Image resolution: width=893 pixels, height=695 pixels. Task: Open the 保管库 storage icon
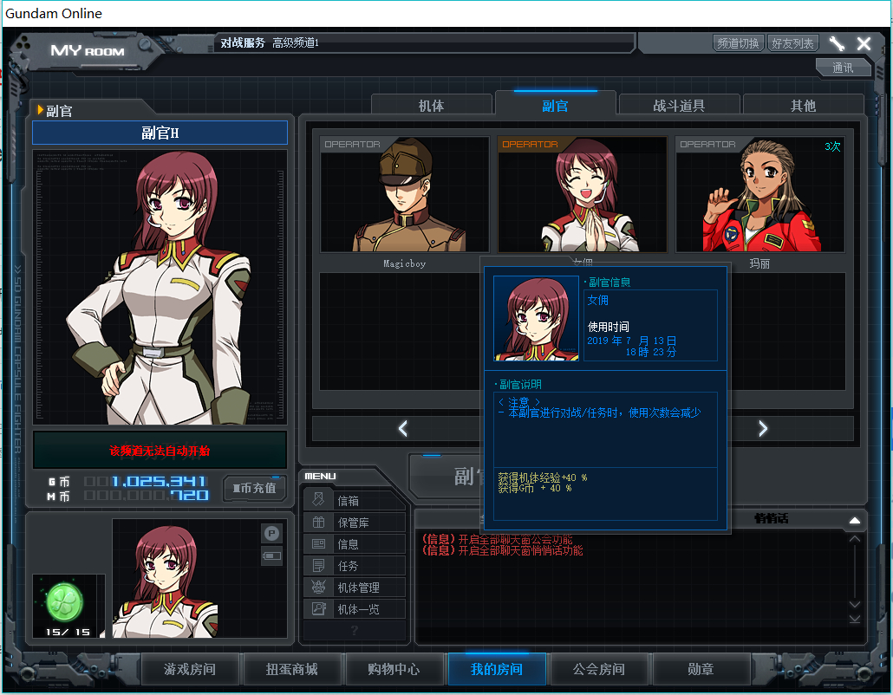tap(318, 522)
